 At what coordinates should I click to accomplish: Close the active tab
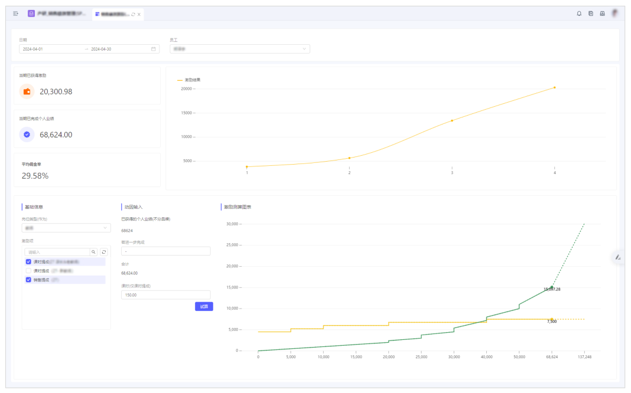(139, 14)
